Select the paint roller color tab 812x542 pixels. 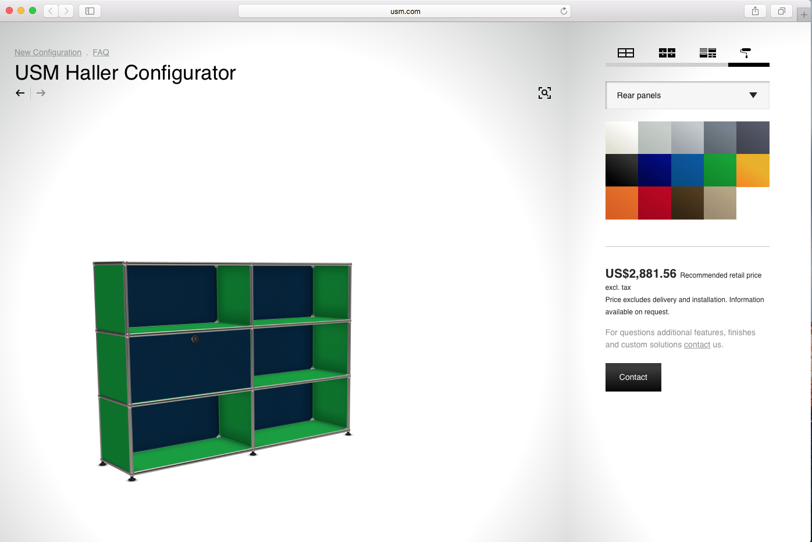click(746, 53)
